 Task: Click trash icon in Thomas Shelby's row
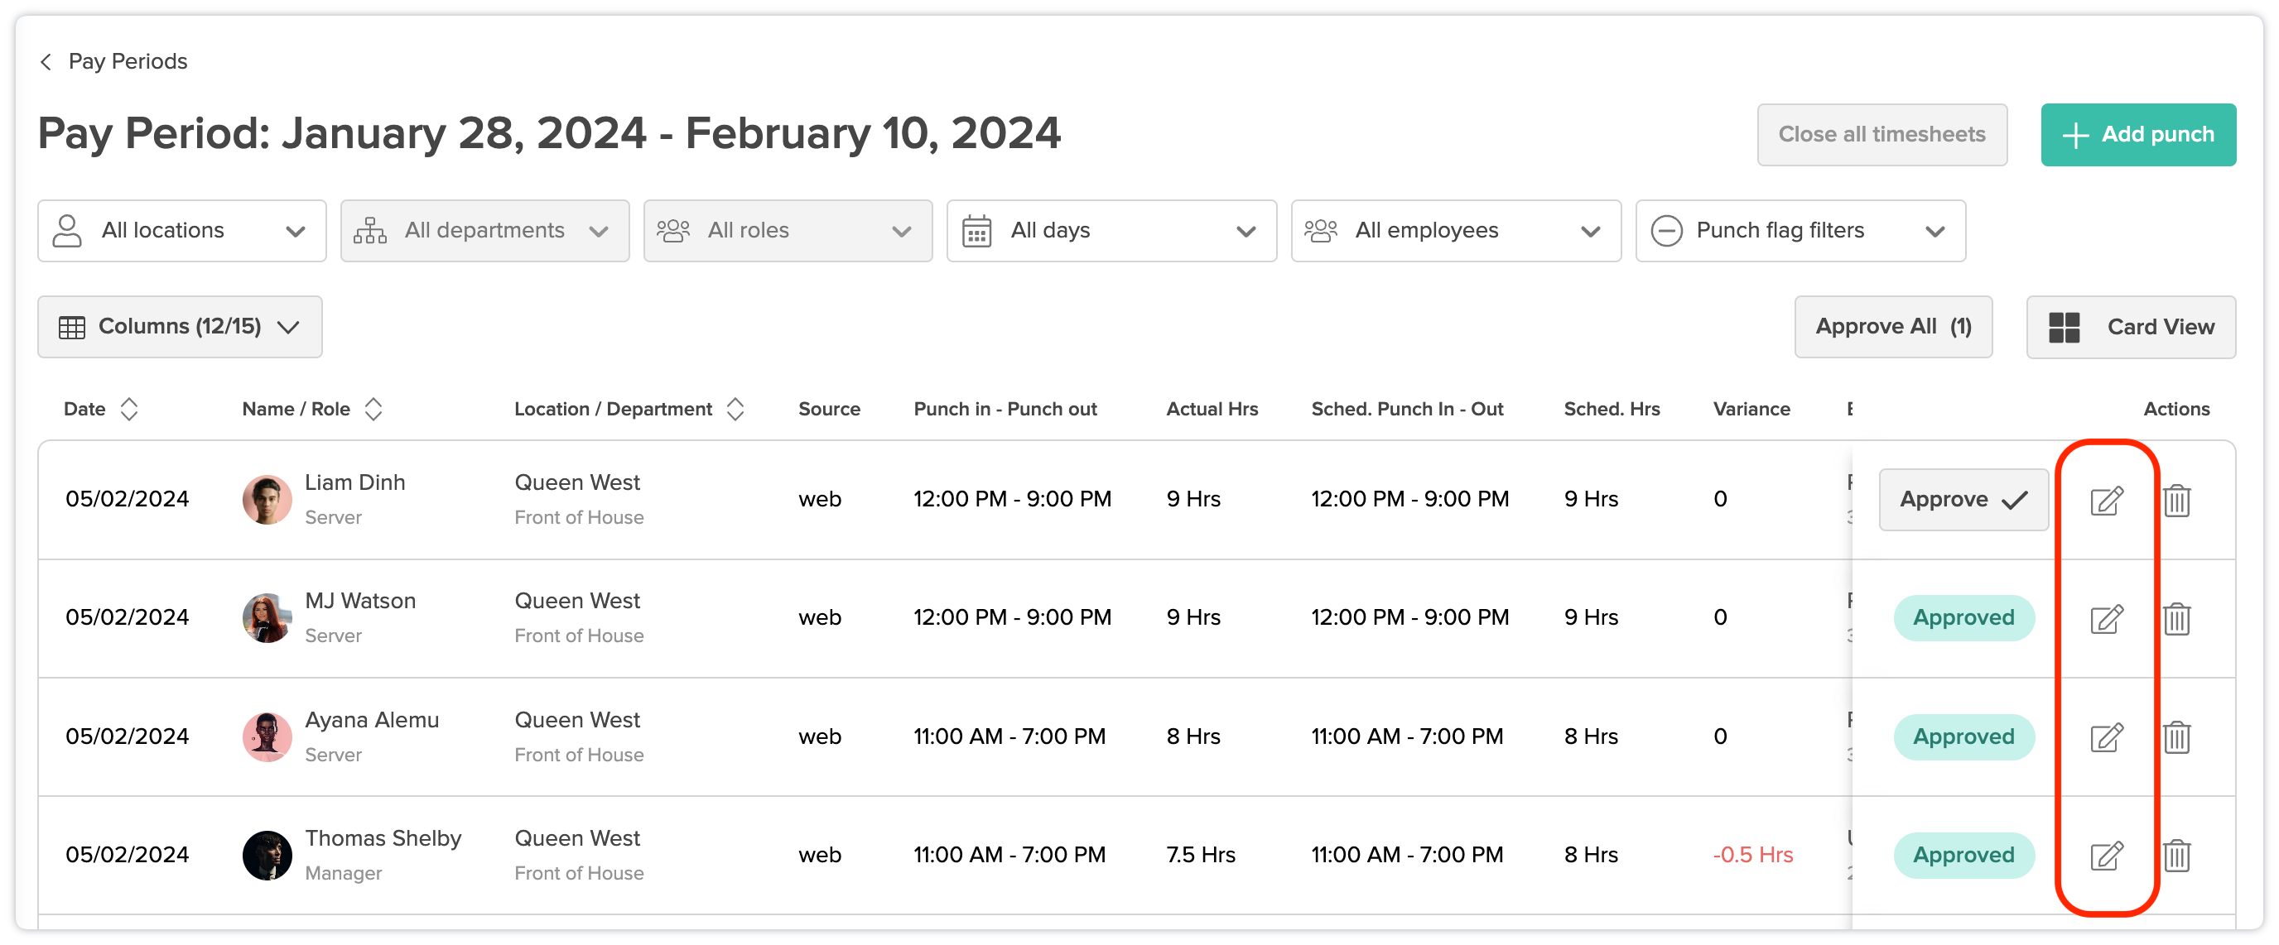coord(2176,856)
